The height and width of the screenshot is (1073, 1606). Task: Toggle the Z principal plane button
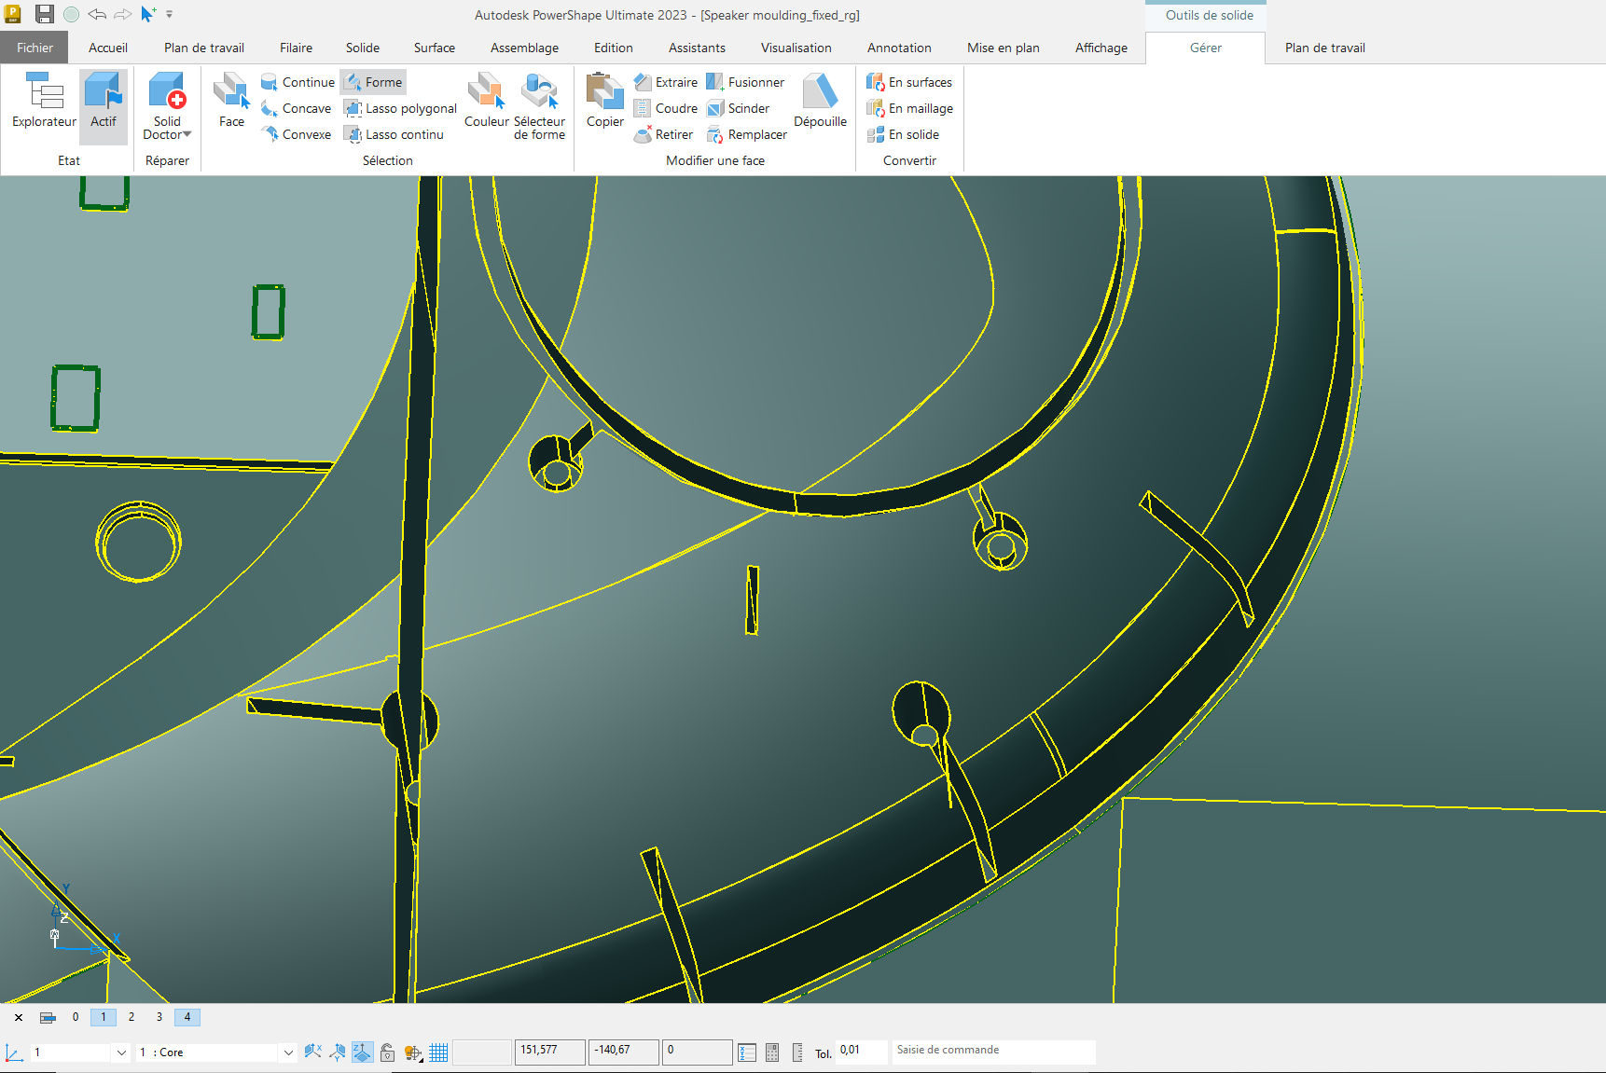[x=362, y=1052]
